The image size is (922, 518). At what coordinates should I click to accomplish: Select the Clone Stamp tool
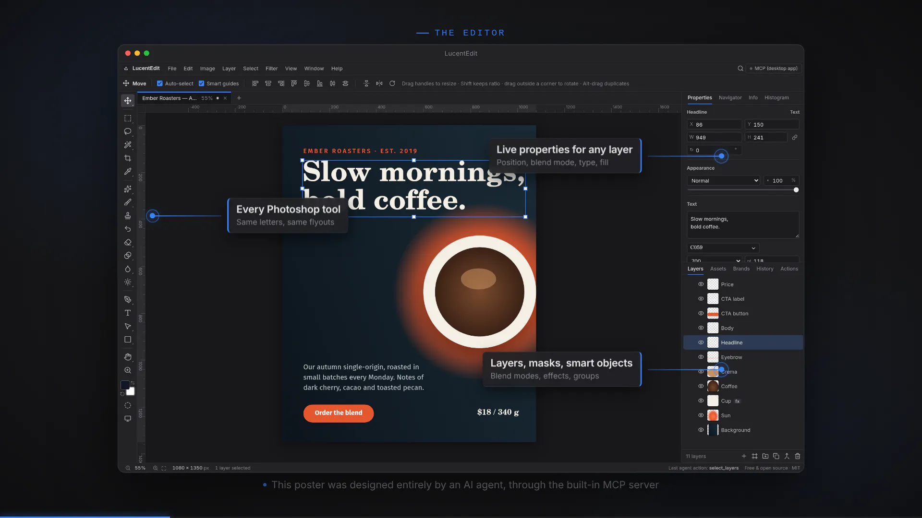tap(128, 216)
